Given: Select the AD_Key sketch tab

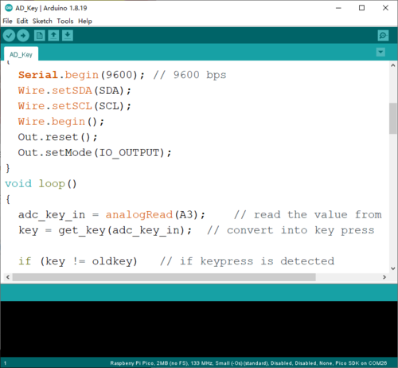Looking at the screenshot, I should tap(21, 54).
